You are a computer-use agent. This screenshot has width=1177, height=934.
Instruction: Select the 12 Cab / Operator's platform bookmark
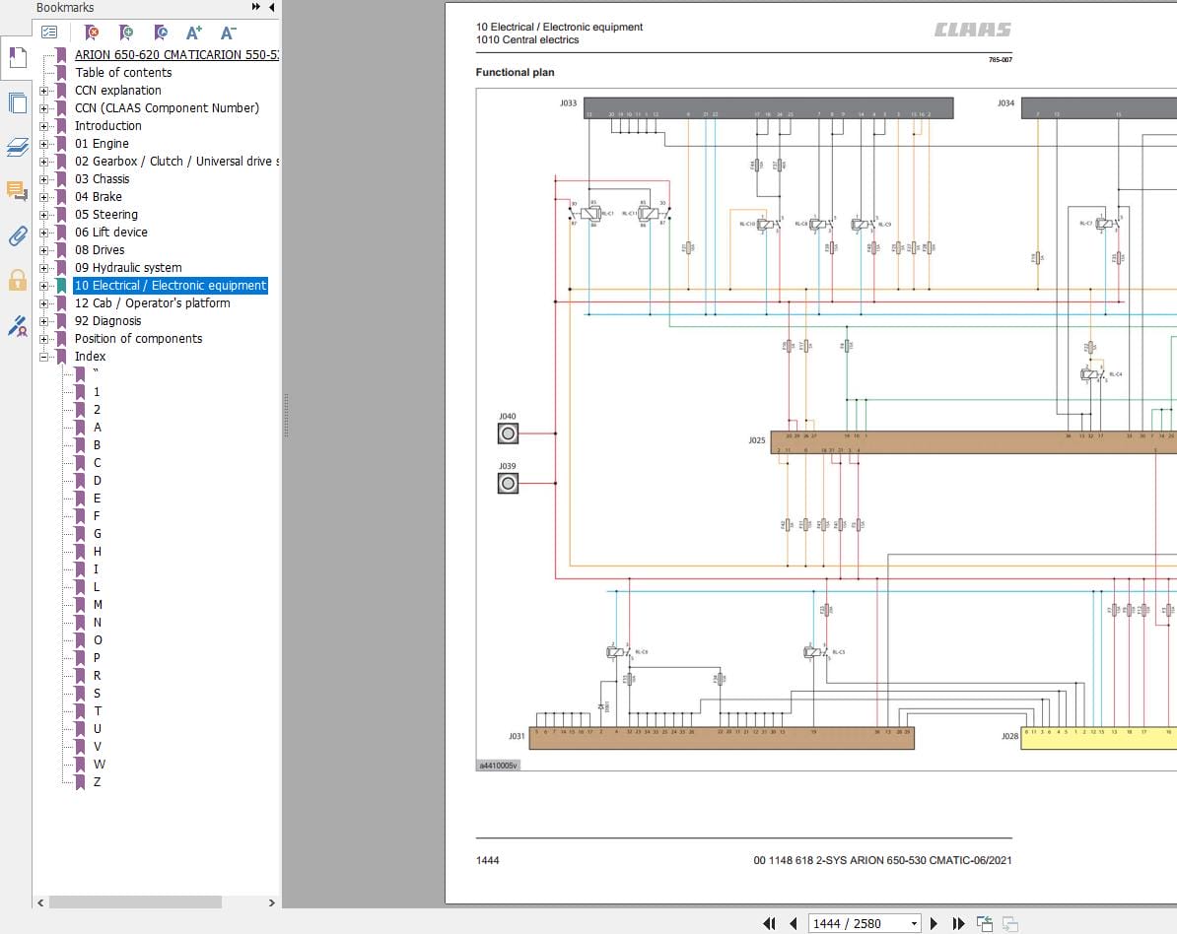click(153, 303)
